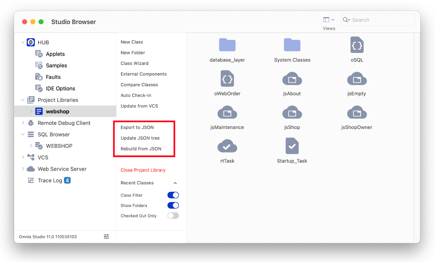This screenshot has height=262, width=435.
Task: Collapse the Recent Classes section
Action: (x=175, y=183)
